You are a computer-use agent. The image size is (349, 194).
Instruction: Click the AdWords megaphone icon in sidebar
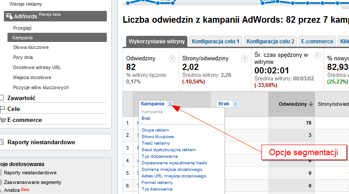pyautogui.click(x=9, y=17)
